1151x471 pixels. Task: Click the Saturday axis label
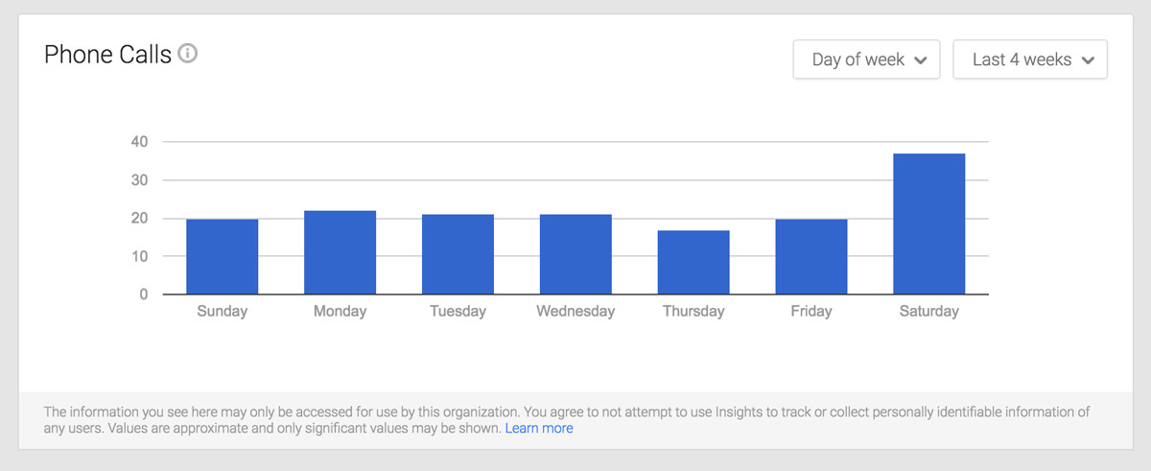point(928,311)
